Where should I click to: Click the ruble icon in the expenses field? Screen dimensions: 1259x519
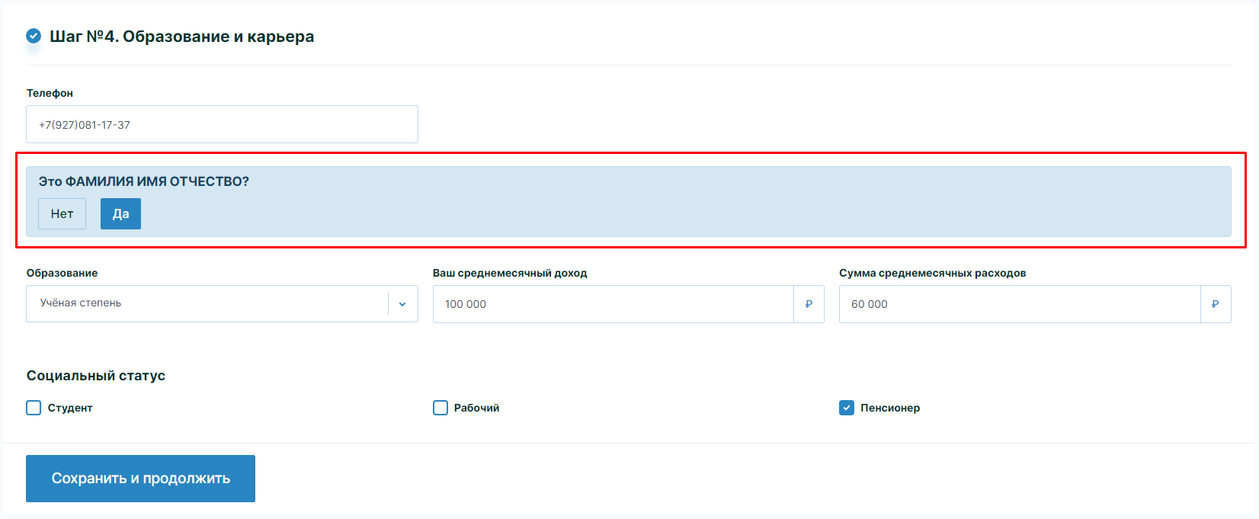[1215, 304]
